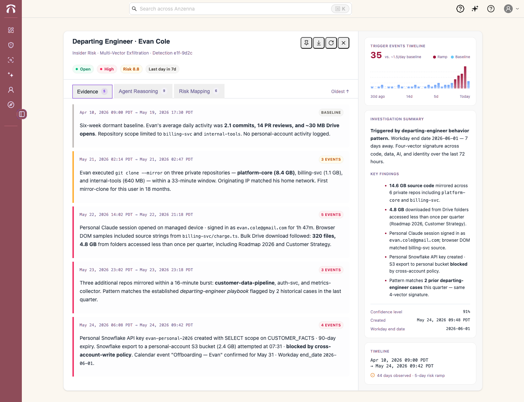
Task: Refresh the investigation details
Action: point(331,43)
